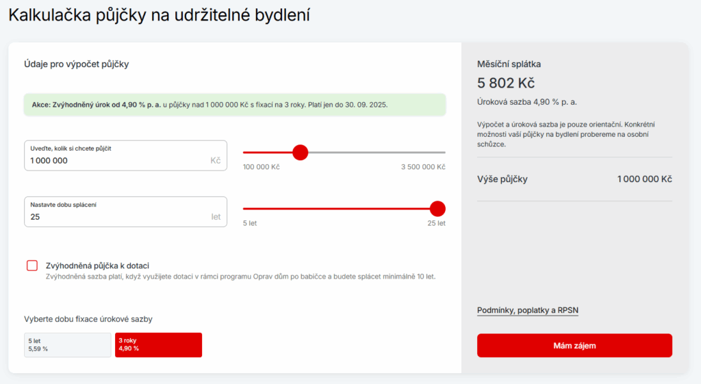This screenshot has height=384, width=701.
Task: Enable the Zvýhodněná půjčka k dotaci checkbox
Action: [32, 266]
